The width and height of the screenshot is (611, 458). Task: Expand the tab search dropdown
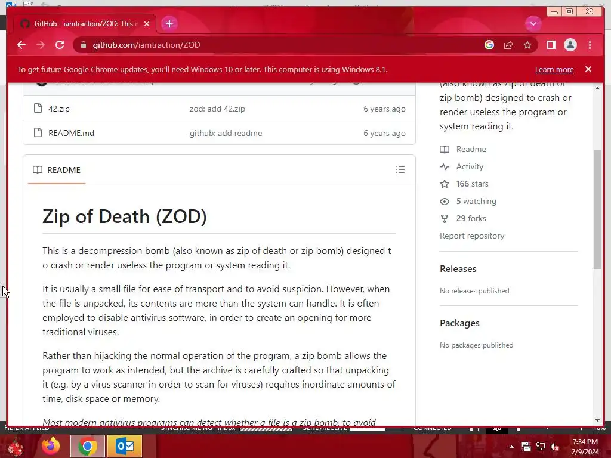(533, 24)
